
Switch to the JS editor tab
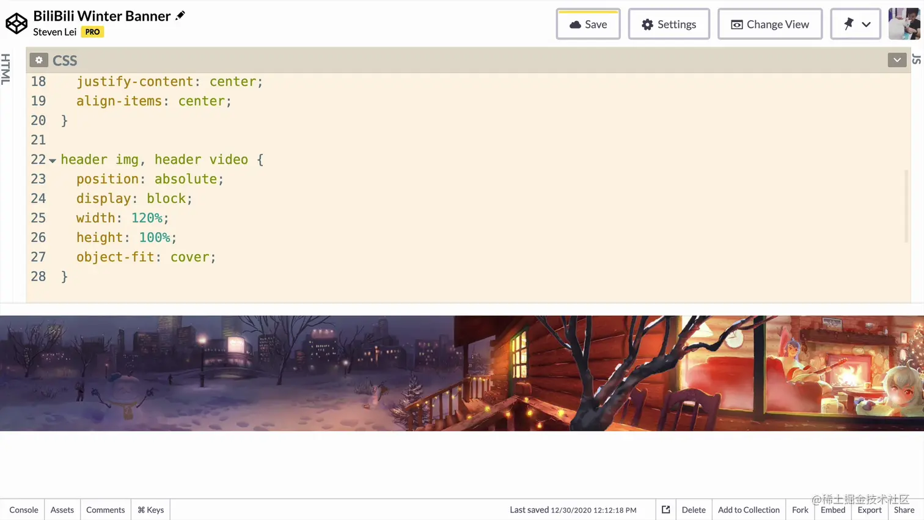point(916,59)
